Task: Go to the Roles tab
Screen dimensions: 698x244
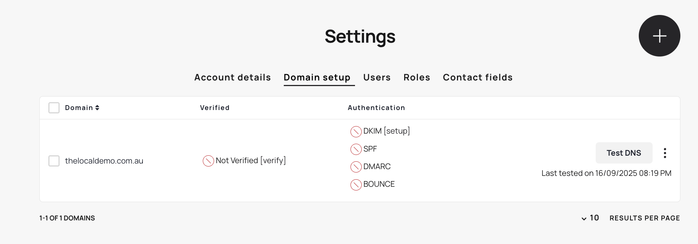Action: click(416, 77)
